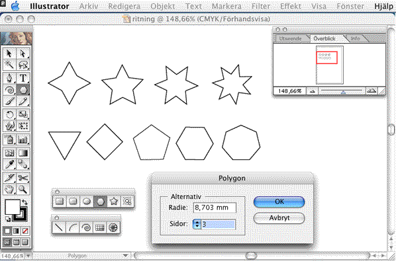Click Star tool in floating shape palette
Image resolution: width=396 pixels, height=261 pixels.
point(114,202)
